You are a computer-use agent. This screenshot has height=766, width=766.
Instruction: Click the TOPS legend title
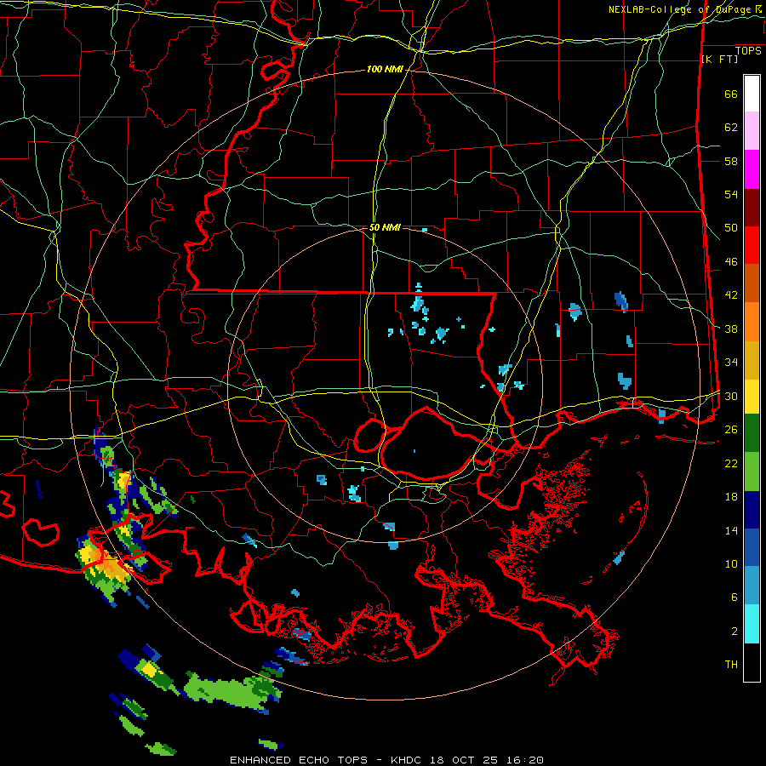[x=748, y=51]
